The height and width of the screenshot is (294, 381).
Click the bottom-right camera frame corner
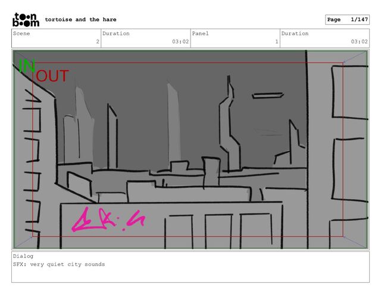tap(343, 236)
